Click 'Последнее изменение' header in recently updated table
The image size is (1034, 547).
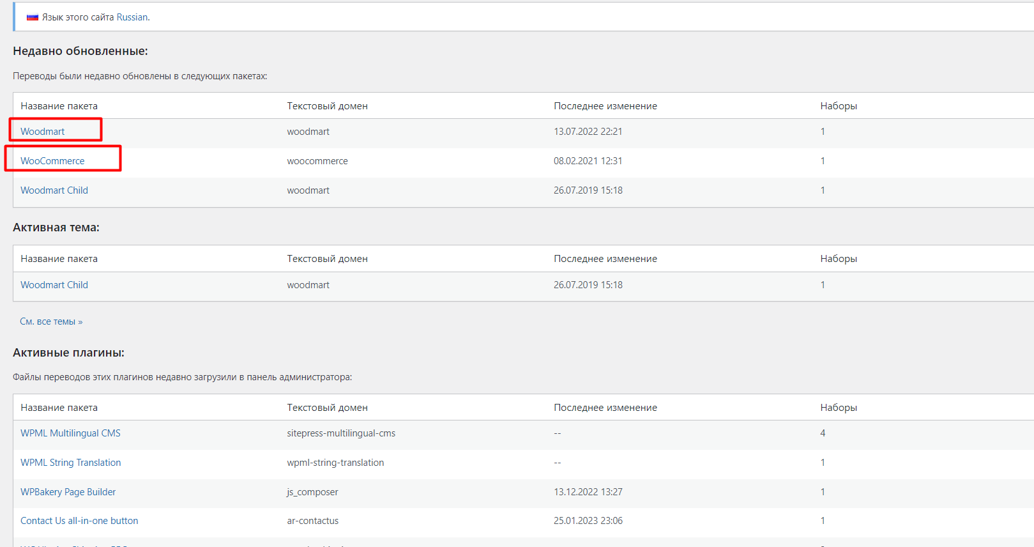(605, 106)
